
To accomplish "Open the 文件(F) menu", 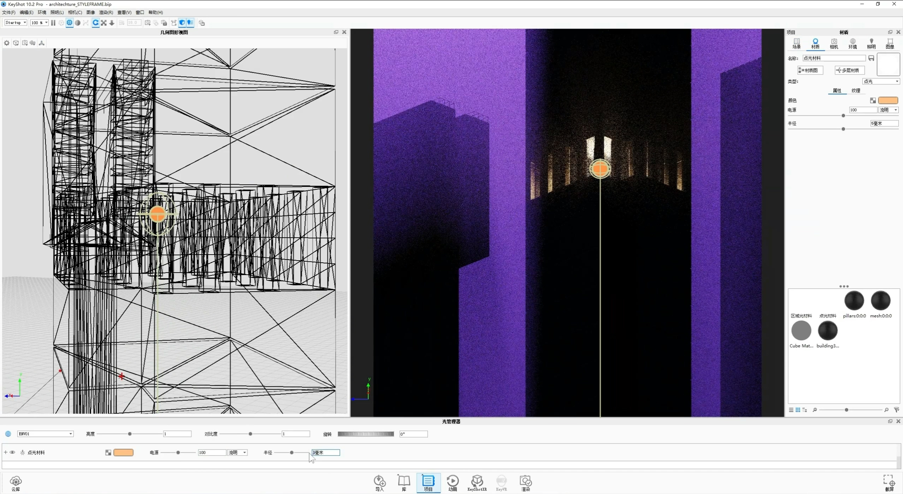I will [8, 12].
